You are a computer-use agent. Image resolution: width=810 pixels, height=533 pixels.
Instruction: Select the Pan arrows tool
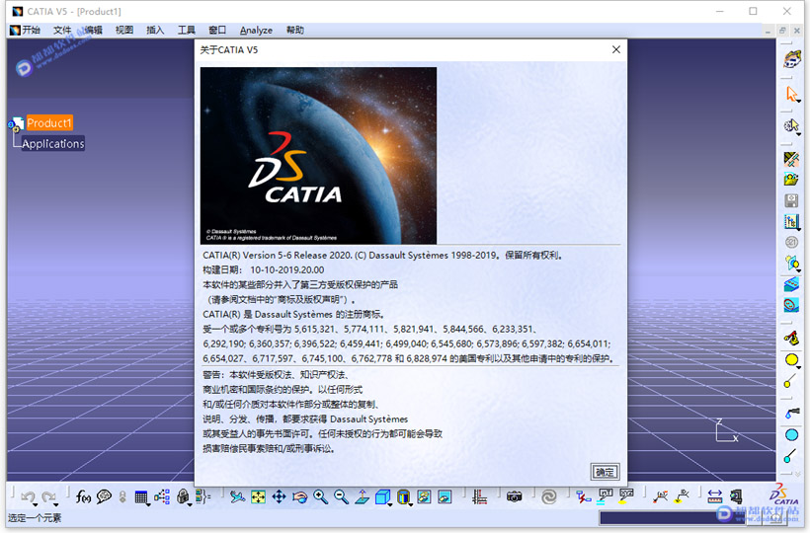pyautogui.click(x=279, y=496)
